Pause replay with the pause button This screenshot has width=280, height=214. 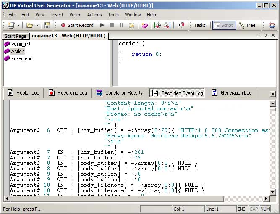[122, 25]
